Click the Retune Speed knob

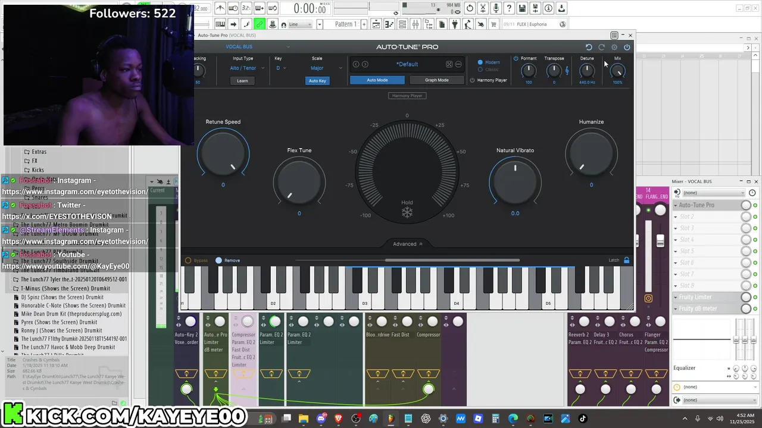[223, 153]
